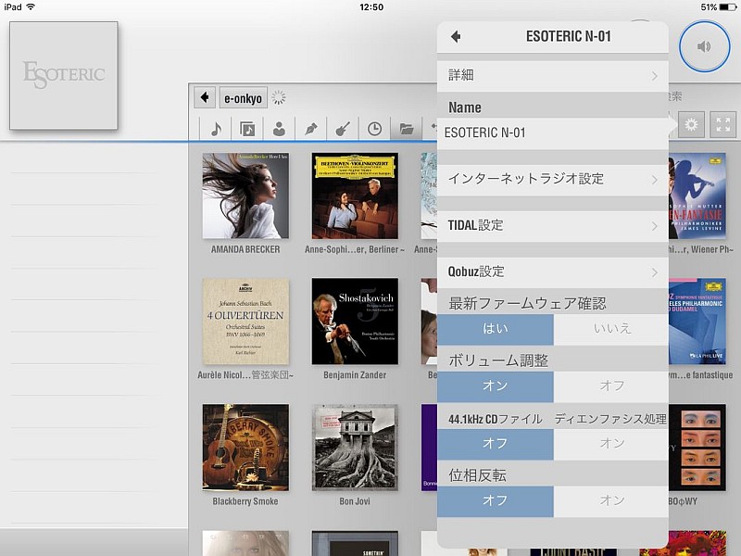741x556 pixels.
Task: Click the Anne-Sophi…er, Berliner label
Action: pyautogui.click(x=355, y=249)
